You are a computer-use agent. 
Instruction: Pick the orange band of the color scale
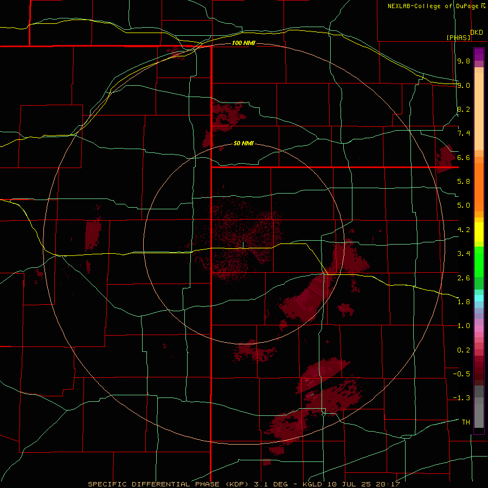coord(479,188)
